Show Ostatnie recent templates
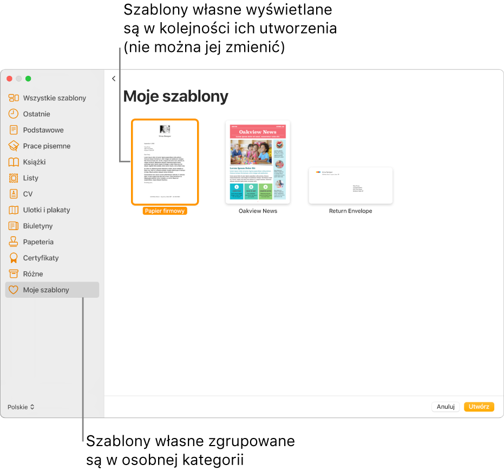Viewport: 504px width, 471px height. pos(37,114)
